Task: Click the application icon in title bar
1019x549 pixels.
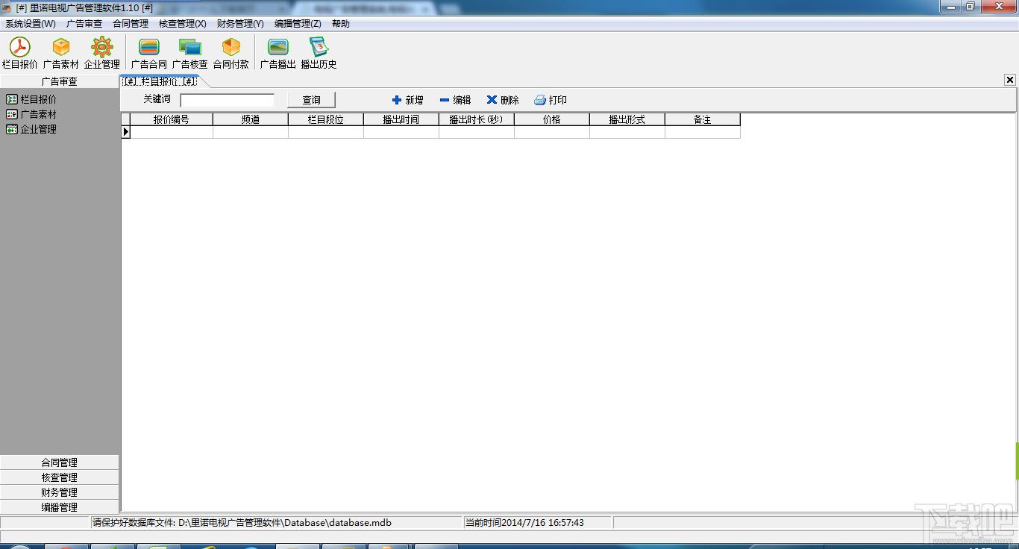Action: (x=7, y=7)
